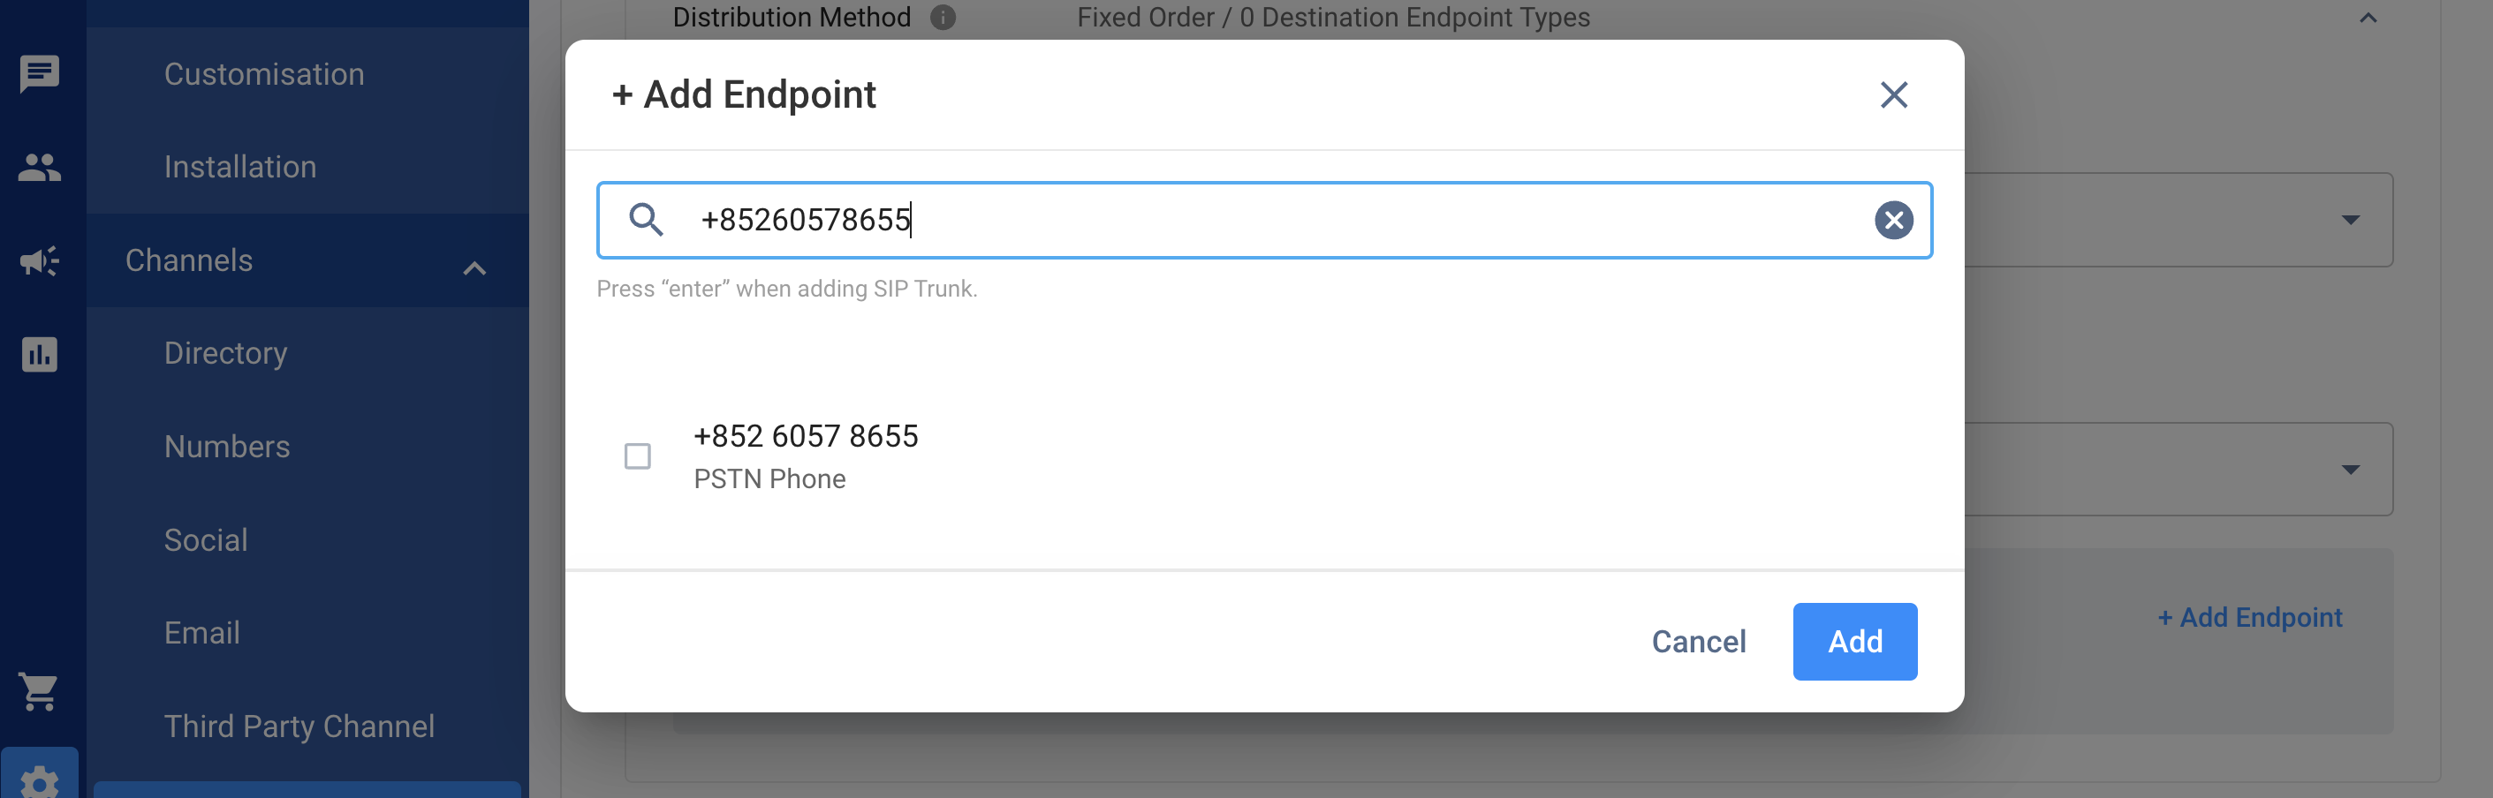Click the + Add Endpoint link
The height and width of the screenshot is (798, 2493).
[2249, 617]
